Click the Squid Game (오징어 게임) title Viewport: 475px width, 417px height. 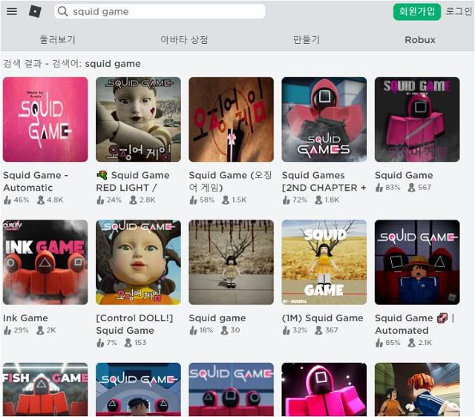tap(229, 181)
